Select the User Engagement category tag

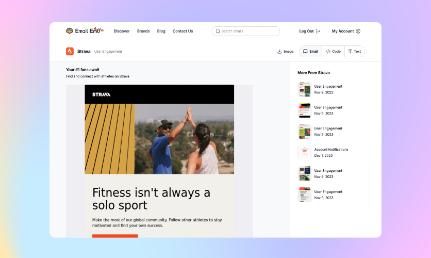[108, 52]
